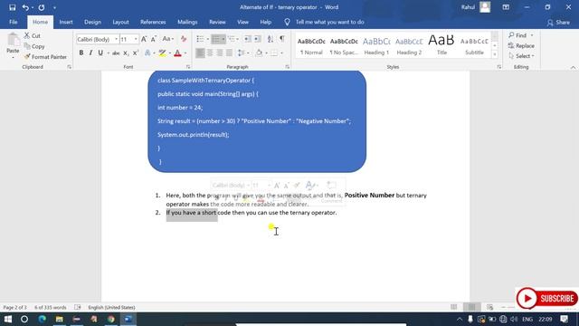Screen dimensions: 579x326
Task: Open the Windows Start menu
Action: 8,319
